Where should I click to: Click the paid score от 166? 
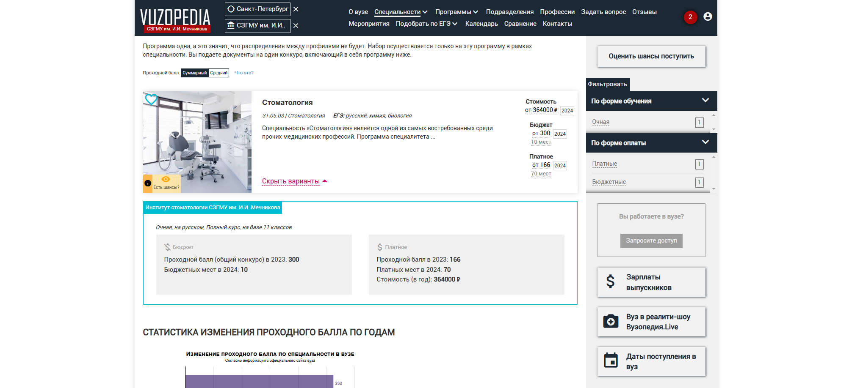click(541, 165)
